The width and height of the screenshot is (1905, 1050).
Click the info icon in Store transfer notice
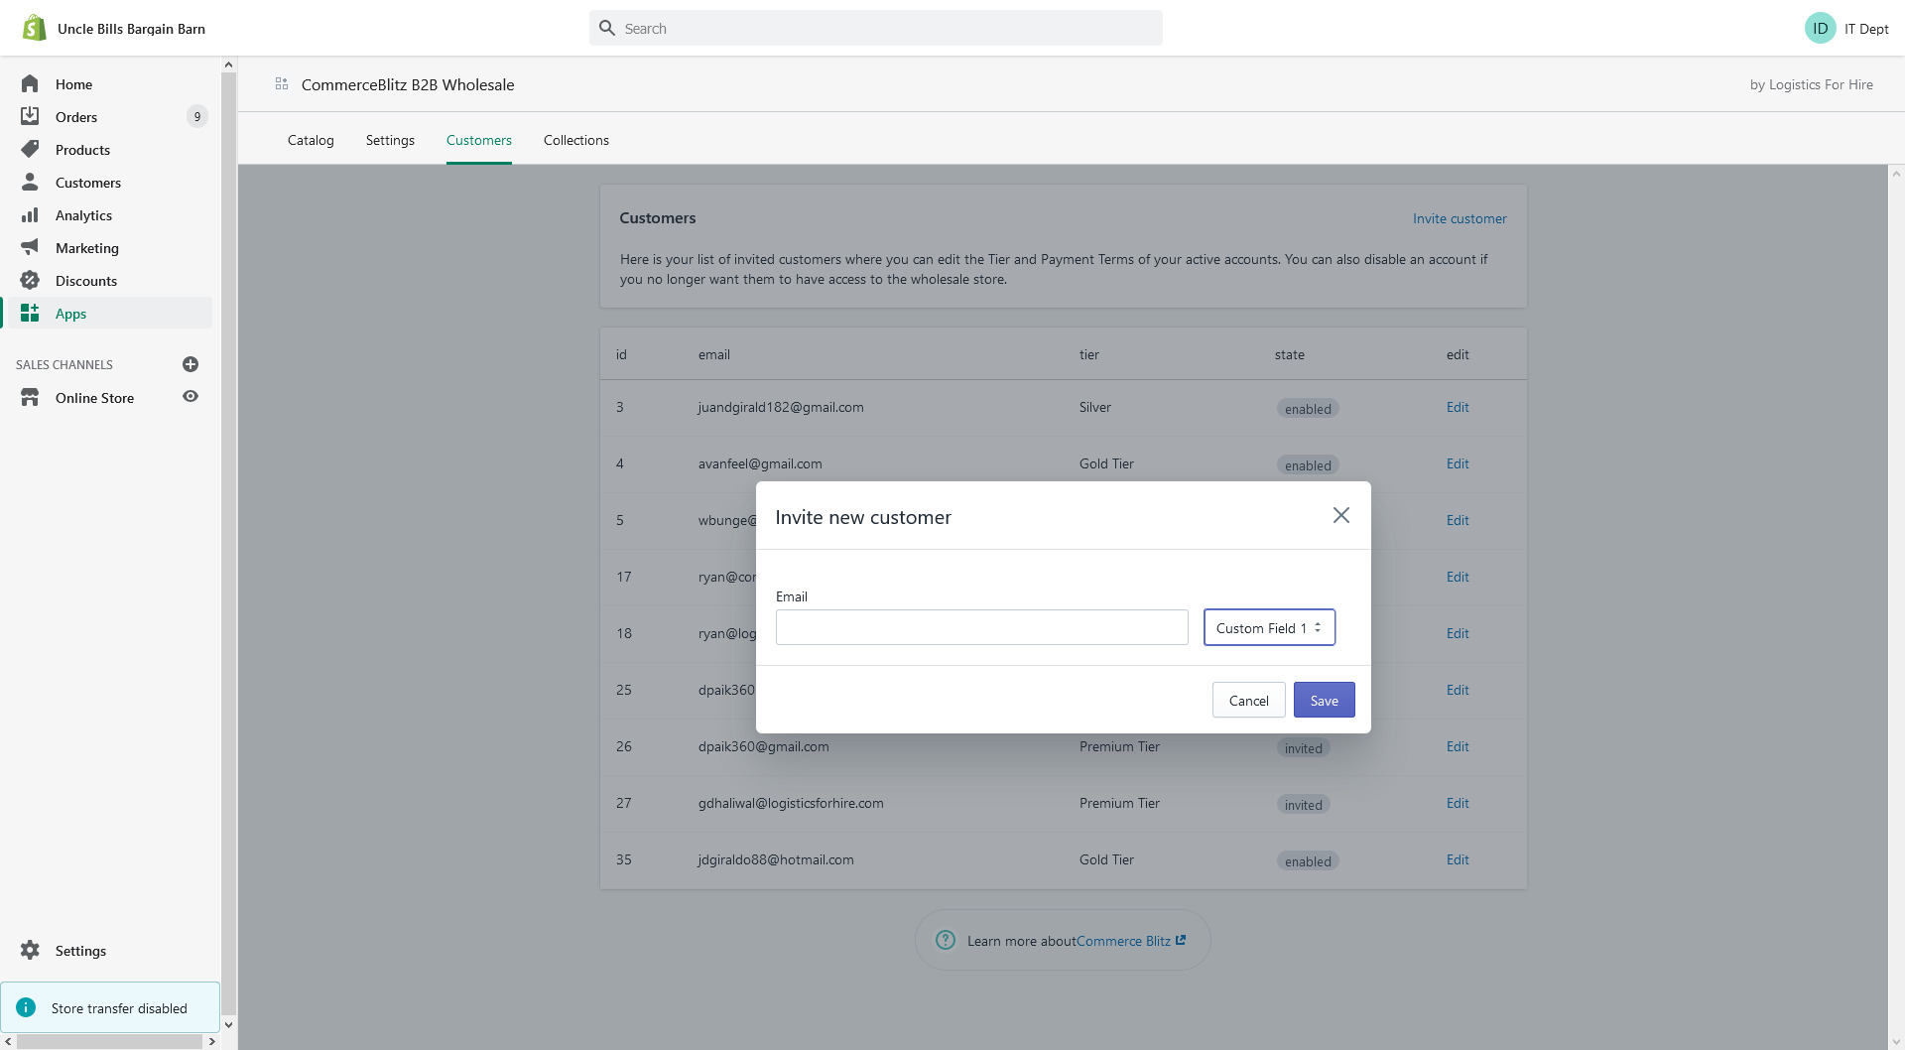(26, 1007)
